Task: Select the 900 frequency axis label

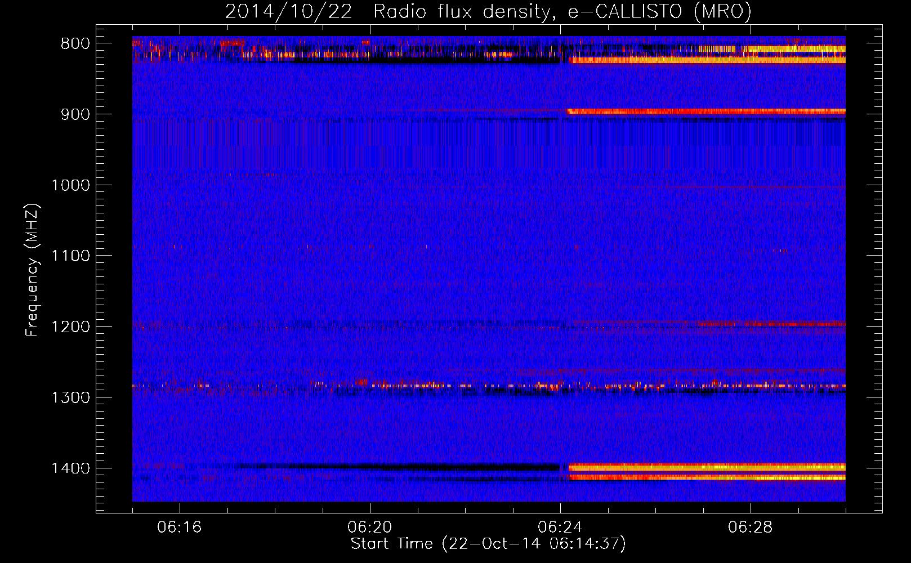Action: 75,115
